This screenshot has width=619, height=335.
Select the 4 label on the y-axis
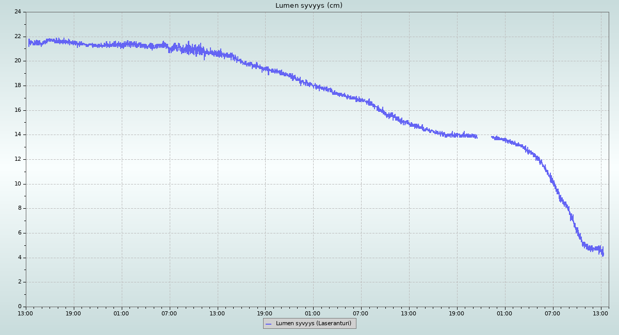pos(20,258)
